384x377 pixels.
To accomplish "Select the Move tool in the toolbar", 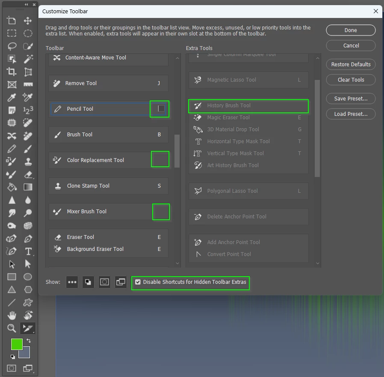I will [x=28, y=21].
